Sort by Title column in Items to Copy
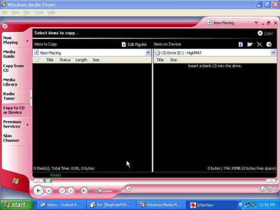 coord(50,60)
